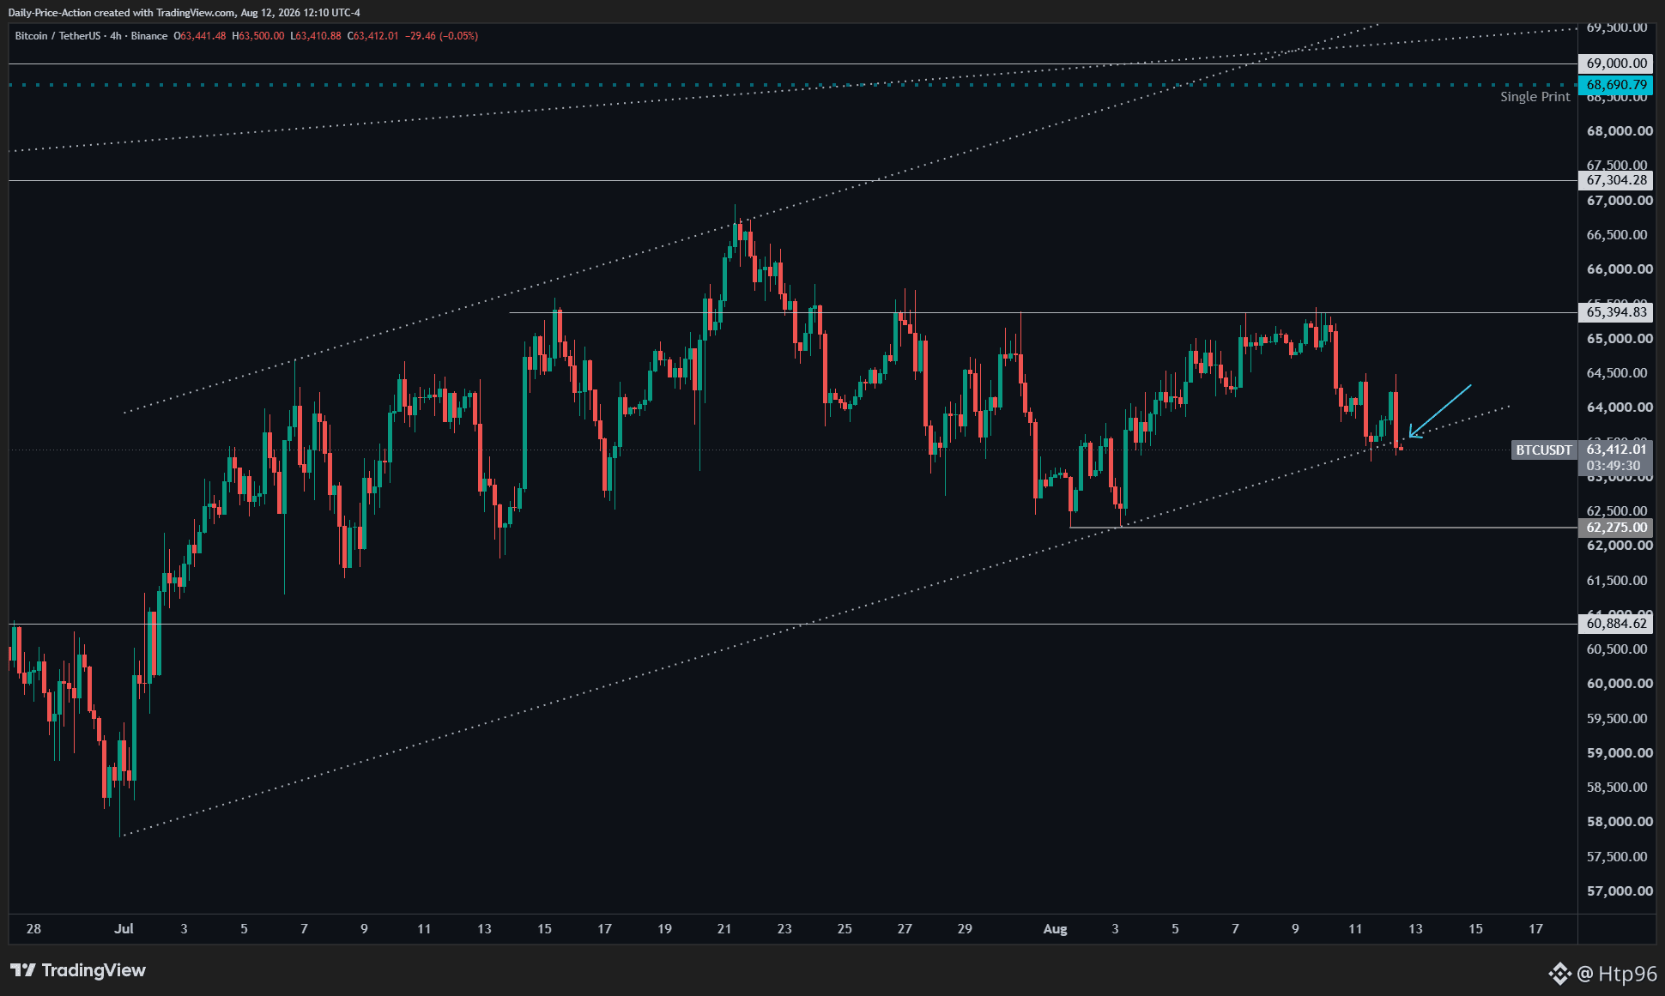Click the BTCUSDT symbol tag near the price axis
The width and height of the screenshot is (1665, 996).
coord(1544,450)
